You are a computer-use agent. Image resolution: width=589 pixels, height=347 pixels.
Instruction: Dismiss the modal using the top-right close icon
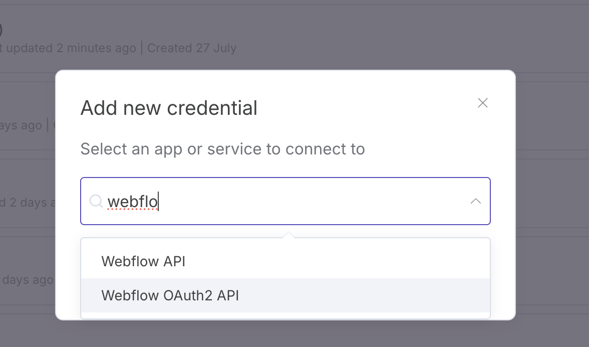point(482,102)
